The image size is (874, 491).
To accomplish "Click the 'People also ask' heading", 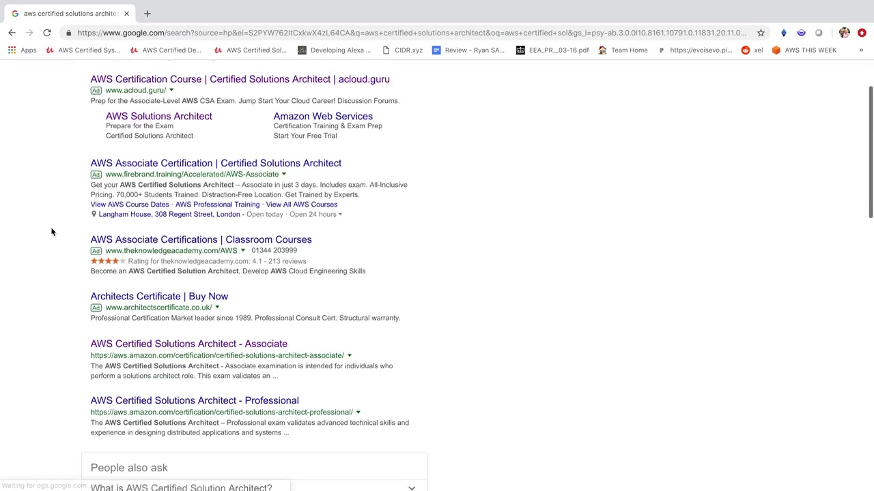I will [x=129, y=468].
